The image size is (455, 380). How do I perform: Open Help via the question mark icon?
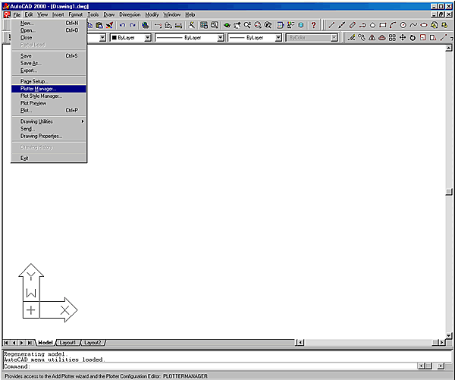tap(313, 25)
